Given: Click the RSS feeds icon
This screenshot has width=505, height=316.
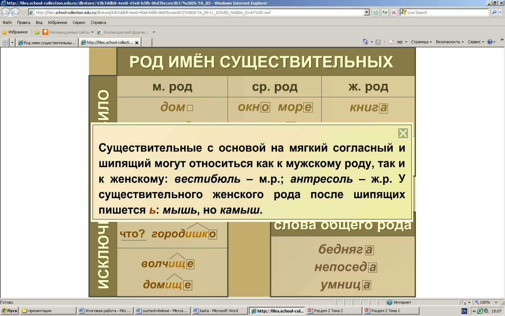Looking at the screenshot, I should (378, 42).
